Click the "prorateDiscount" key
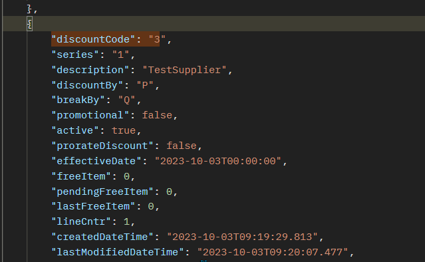The image size is (425, 262). pos(102,146)
